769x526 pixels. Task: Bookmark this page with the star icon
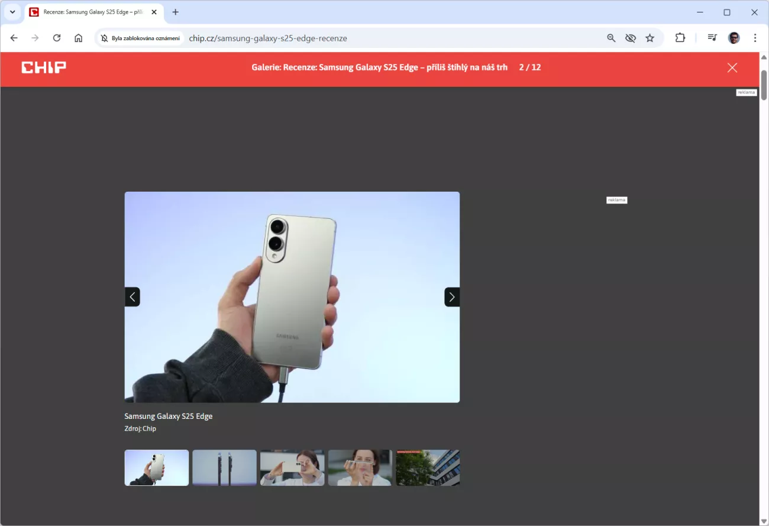point(650,38)
